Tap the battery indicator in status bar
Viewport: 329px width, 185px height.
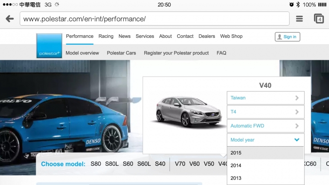[322, 5]
